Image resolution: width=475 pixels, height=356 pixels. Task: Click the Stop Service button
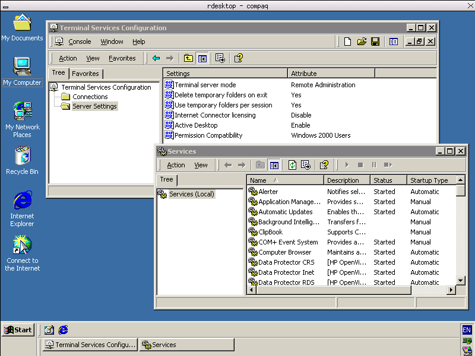tap(360, 165)
